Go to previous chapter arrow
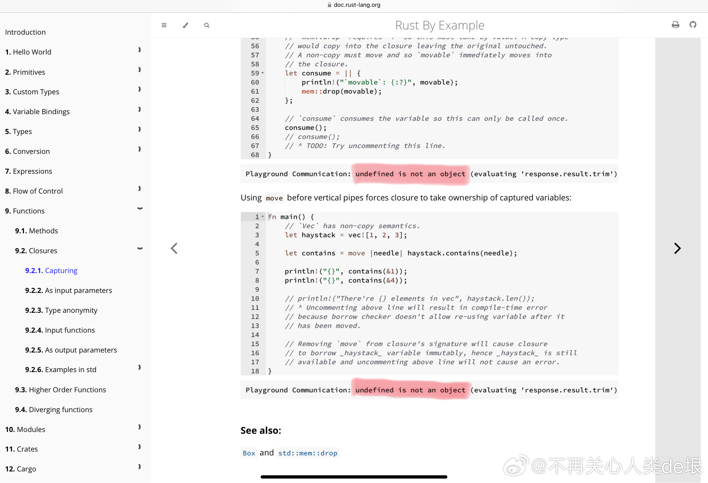This screenshot has height=483, width=708. [x=174, y=248]
